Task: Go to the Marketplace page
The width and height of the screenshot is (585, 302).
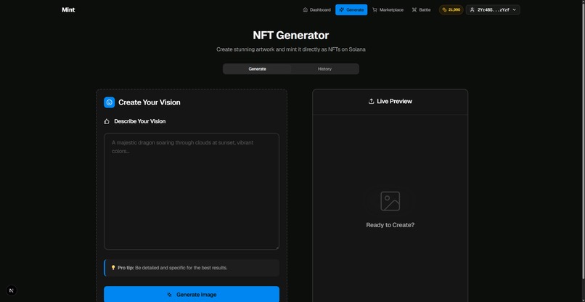Action: [388, 9]
